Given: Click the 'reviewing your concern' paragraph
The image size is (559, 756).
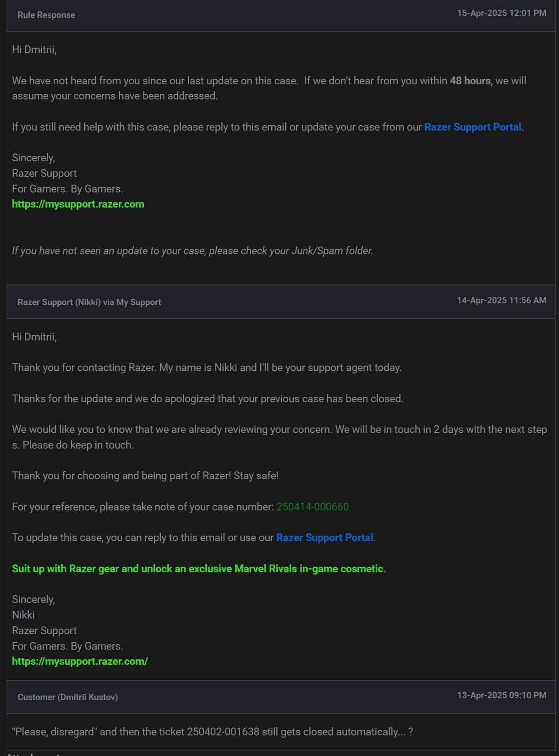Looking at the screenshot, I should 279,437.
